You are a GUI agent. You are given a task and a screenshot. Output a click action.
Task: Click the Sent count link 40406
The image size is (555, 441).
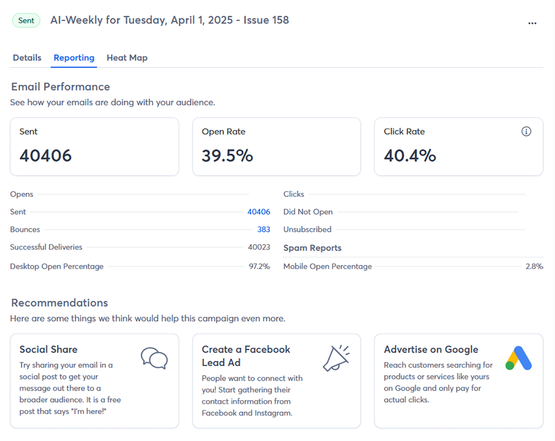pyautogui.click(x=258, y=212)
